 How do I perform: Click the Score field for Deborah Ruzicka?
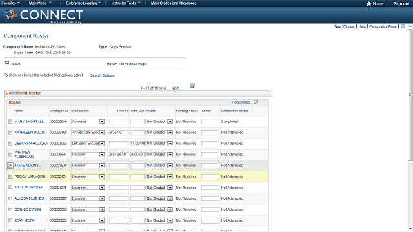[210, 144]
